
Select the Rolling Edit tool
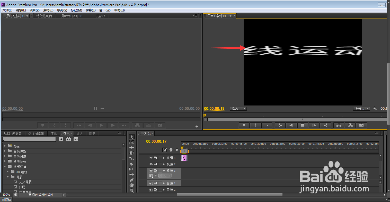click(132, 153)
